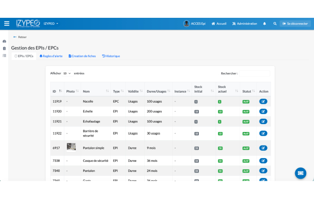Click ID cell 11919

[57, 102]
